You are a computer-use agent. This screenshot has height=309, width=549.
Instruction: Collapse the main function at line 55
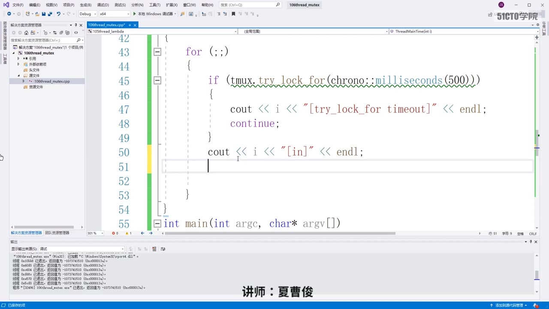pyautogui.click(x=157, y=224)
